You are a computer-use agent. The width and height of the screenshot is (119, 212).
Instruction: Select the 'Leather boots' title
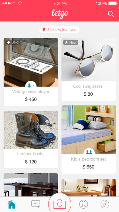pyautogui.click(x=30, y=154)
